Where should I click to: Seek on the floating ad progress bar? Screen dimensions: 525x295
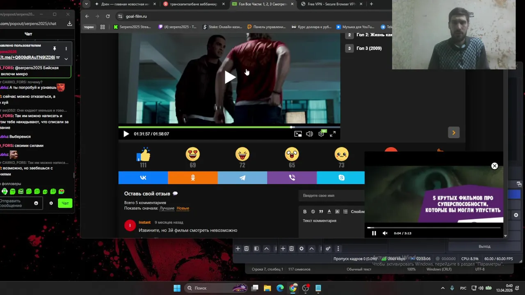434,227
